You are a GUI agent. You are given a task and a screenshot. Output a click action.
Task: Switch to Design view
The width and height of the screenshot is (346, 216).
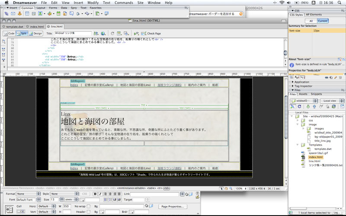[35, 34]
